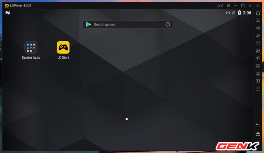Open keyboard mapping tool in sidebar
264x153 pixels.
tap(258, 21)
